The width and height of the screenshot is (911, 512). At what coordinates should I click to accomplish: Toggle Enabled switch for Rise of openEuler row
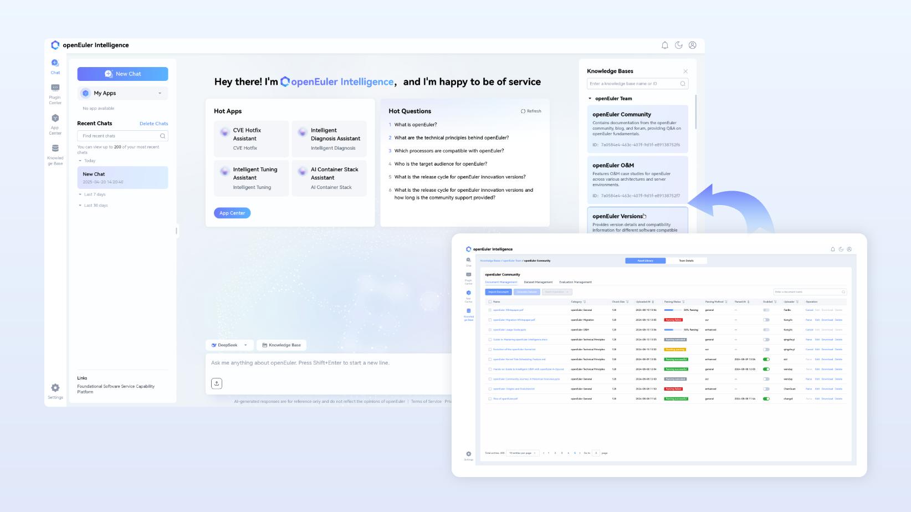tap(766, 399)
